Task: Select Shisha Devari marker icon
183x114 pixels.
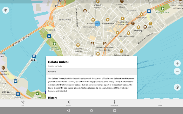Action: point(141,14)
